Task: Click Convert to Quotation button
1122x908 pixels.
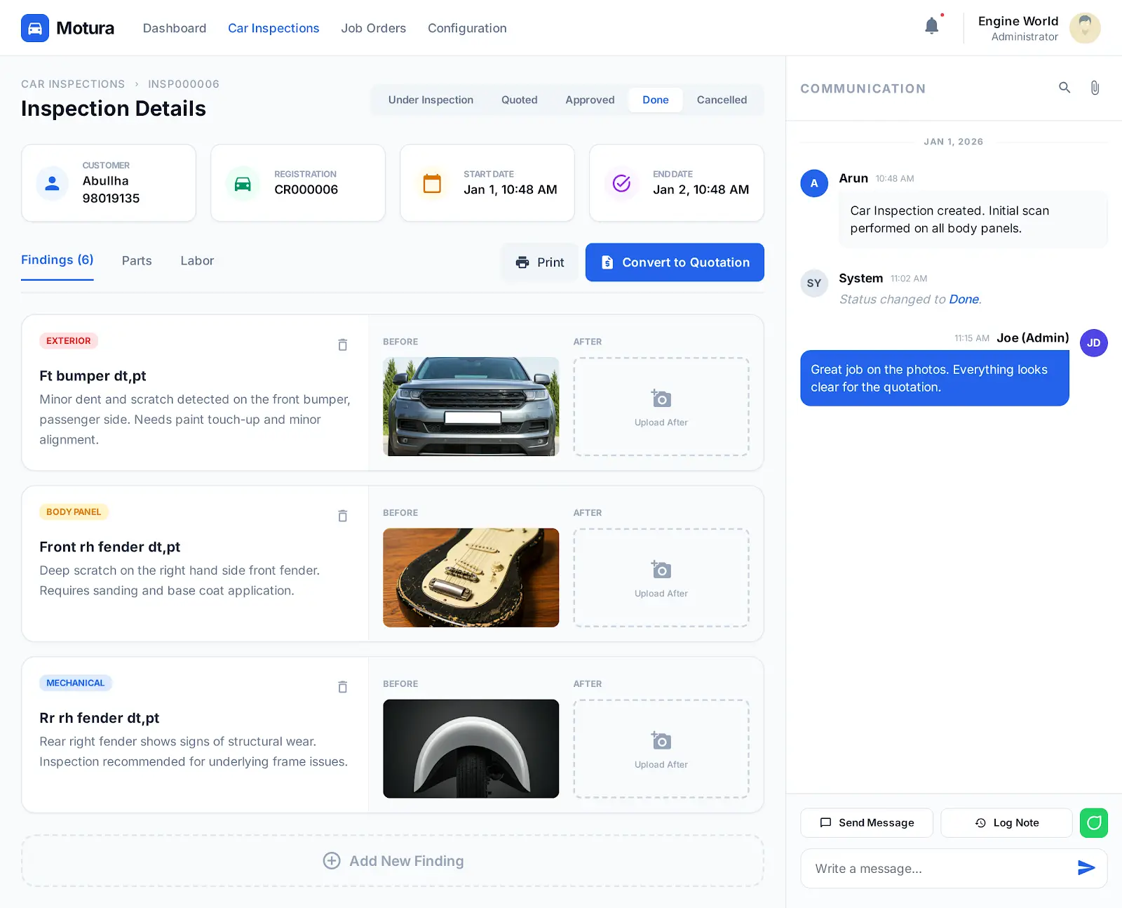Action: click(x=675, y=262)
